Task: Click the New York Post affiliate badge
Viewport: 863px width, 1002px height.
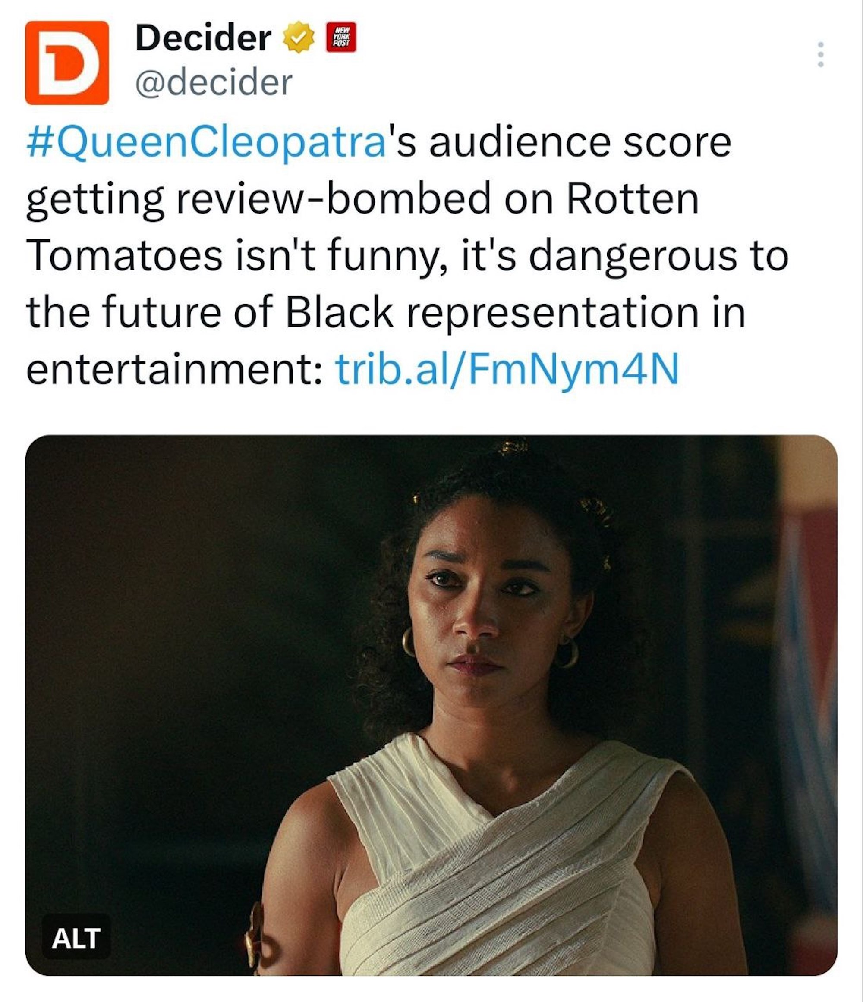Action: coord(341,38)
